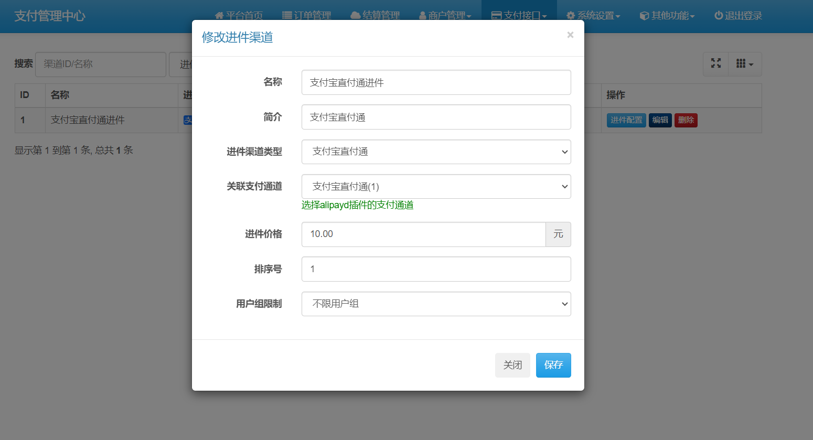Click the 用户组限制 field label

pyautogui.click(x=259, y=304)
